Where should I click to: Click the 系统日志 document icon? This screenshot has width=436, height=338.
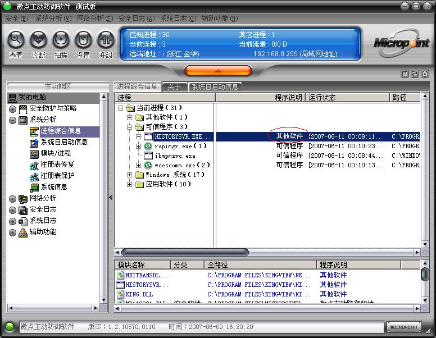(23, 221)
